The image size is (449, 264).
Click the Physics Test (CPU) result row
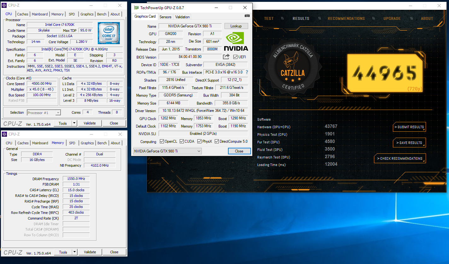[297, 135]
